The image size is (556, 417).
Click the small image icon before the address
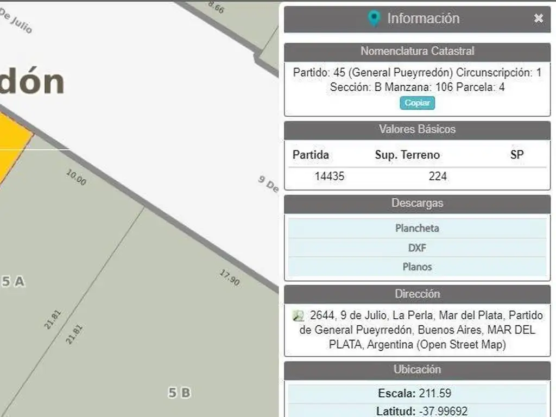(298, 315)
